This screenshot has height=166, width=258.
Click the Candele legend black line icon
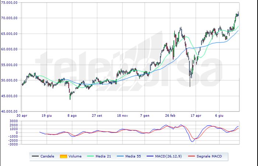[x=35, y=156]
